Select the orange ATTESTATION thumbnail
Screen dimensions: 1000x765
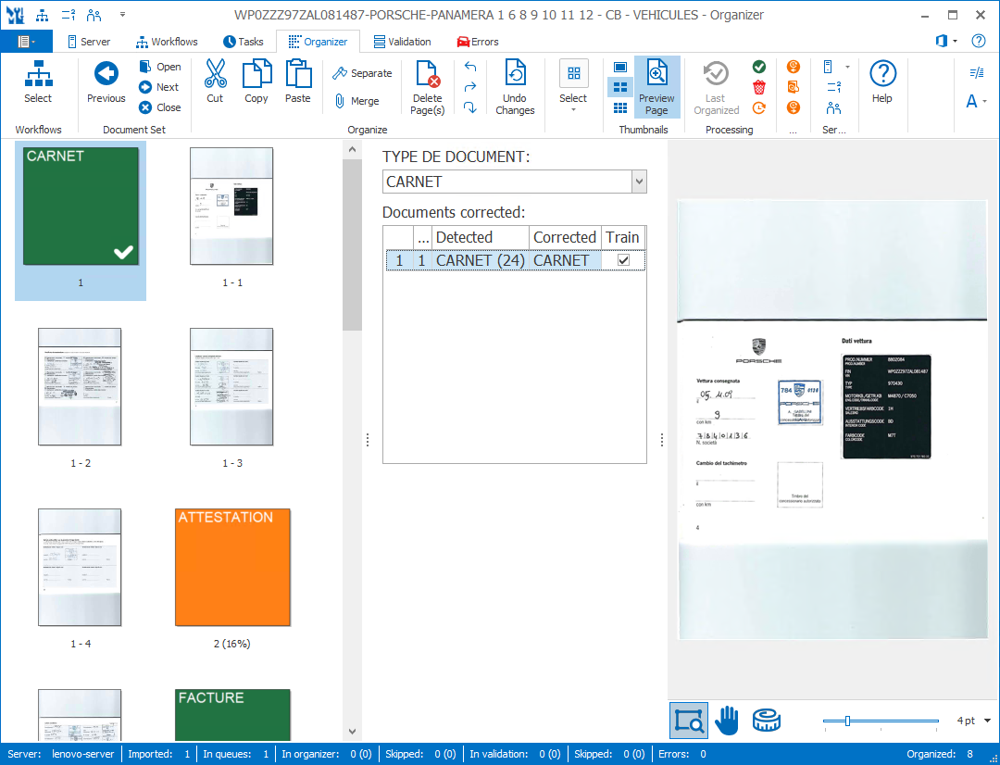pyautogui.click(x=232, y=567)
